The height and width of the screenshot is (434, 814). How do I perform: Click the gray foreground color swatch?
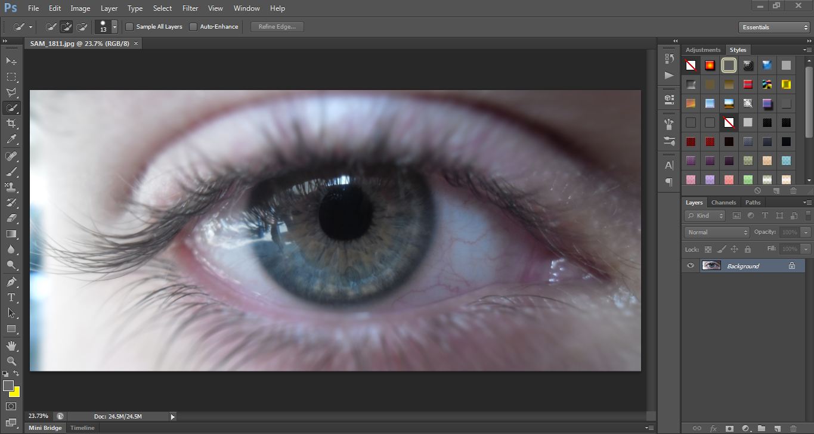(8, 386)
